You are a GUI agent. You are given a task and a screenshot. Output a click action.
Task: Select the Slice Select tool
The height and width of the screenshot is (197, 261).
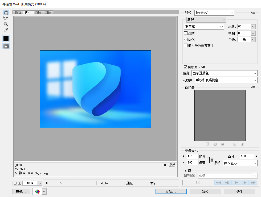click(x=6, y=18)
